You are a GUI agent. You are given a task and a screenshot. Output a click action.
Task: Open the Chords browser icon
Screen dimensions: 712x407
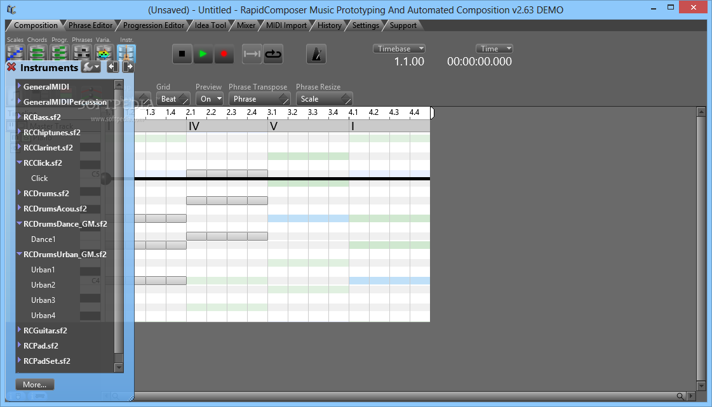point(37,53)
